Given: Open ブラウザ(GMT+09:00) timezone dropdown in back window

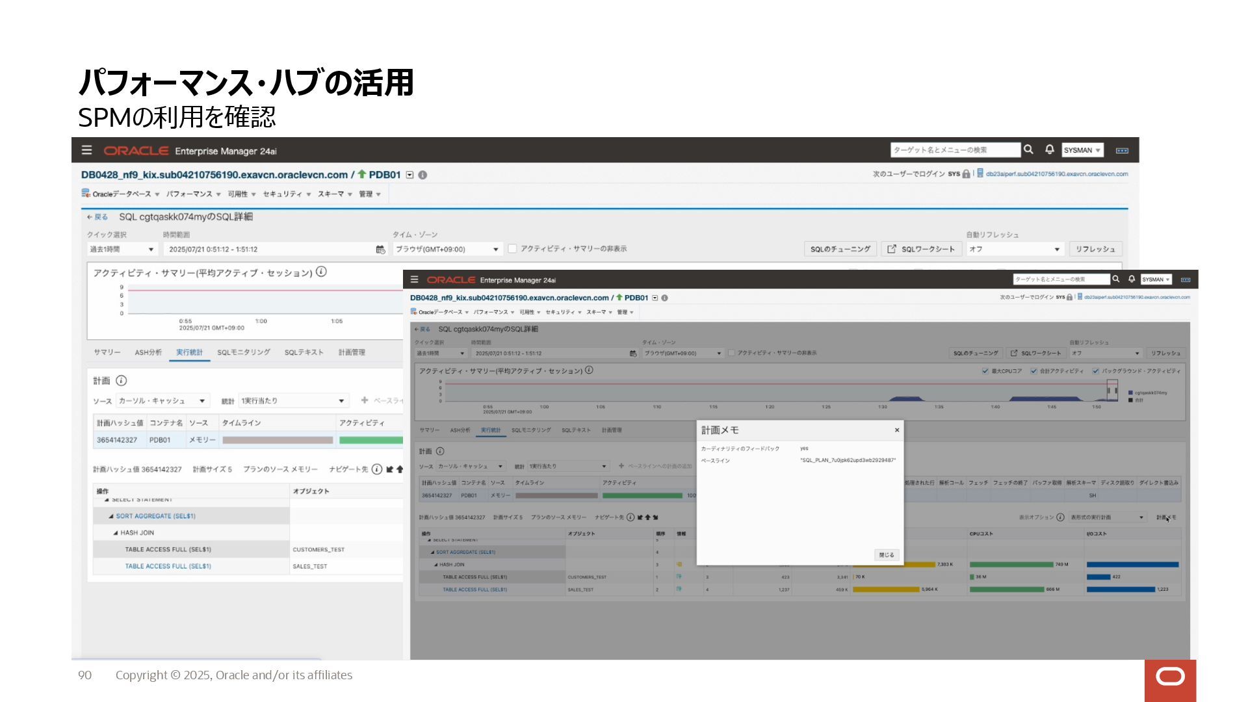Looking at the screenshot, I should 447,250.
